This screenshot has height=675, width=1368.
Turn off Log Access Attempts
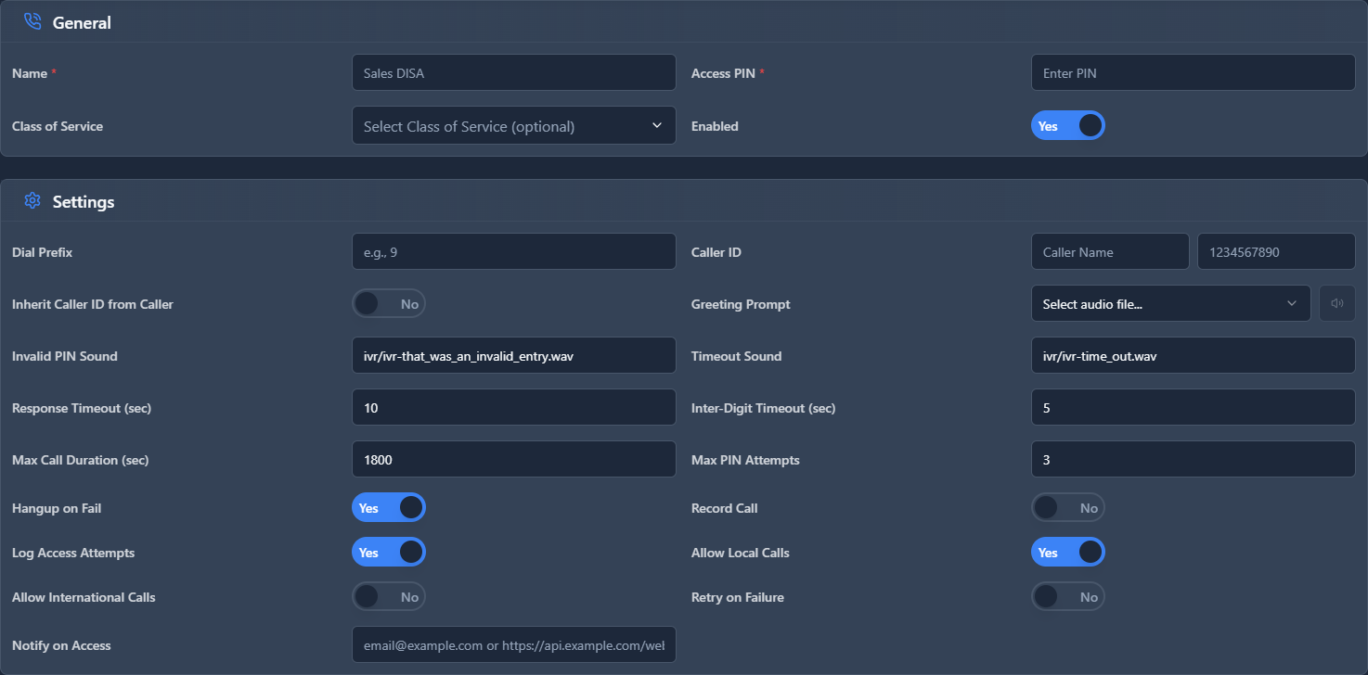click(x=388, y=553)
